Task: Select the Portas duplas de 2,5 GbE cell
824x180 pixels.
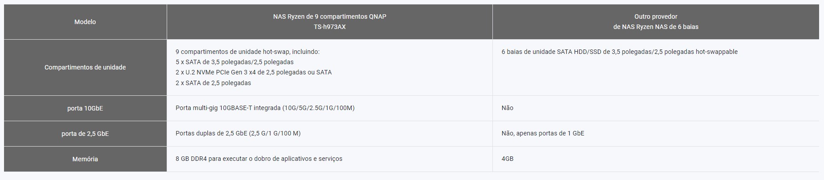Action: (x=330, y=134)
